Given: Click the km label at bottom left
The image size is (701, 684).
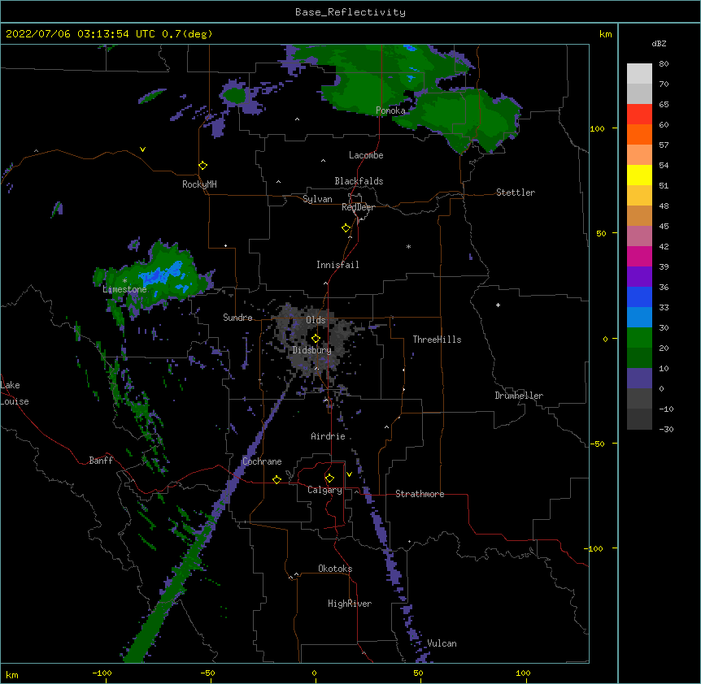Looking at the screenshot, I should pyautogui.click(x=12, y=675).
